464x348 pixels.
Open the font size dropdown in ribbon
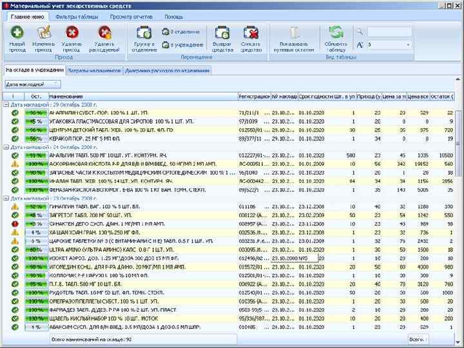[408, 45]
